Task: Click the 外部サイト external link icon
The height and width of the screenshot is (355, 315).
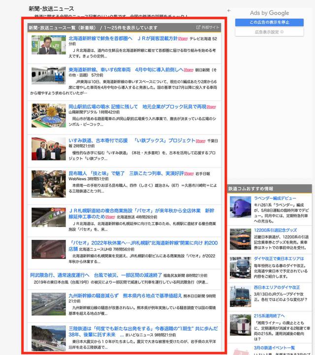Action: tap(198, 28)
